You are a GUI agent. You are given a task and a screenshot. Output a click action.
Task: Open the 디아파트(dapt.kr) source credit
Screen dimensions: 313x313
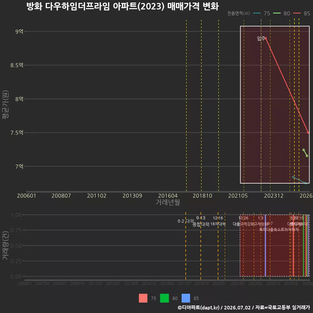[x=199, y=307]
